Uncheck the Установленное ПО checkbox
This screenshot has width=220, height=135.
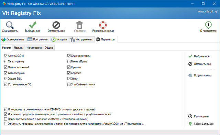(5, 85)
